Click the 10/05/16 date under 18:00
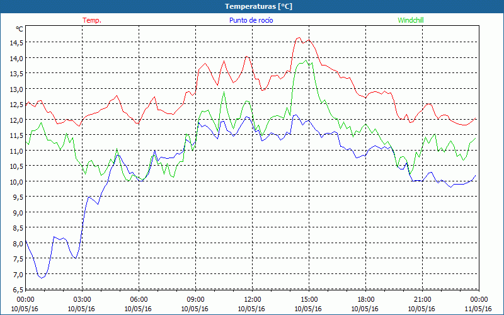 click(x=365, y=309)
